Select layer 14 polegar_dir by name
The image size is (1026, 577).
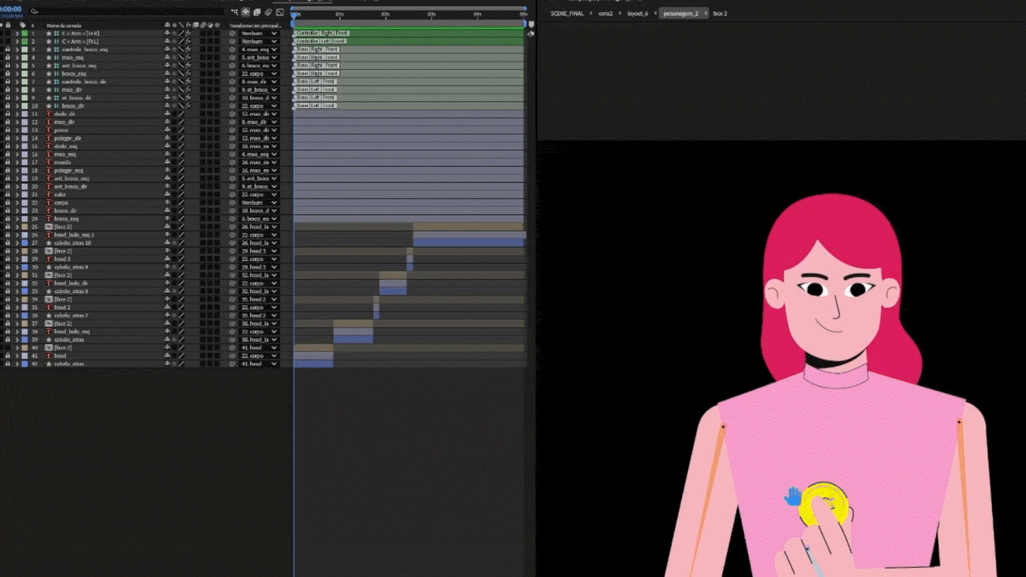(x=68, y=138)
